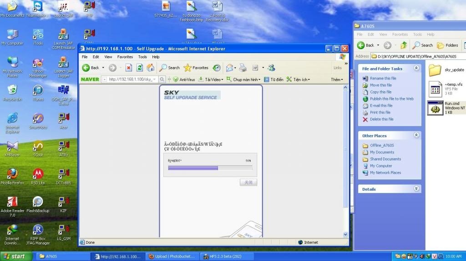Open Tiện ích dropdown

[298, 79]
